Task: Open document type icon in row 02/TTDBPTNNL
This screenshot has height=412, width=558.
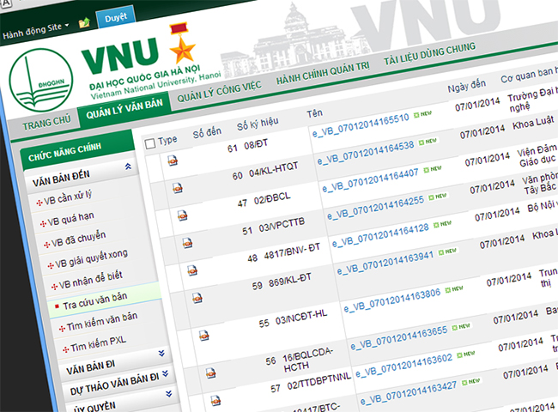Action: click(x=215, y=401)
